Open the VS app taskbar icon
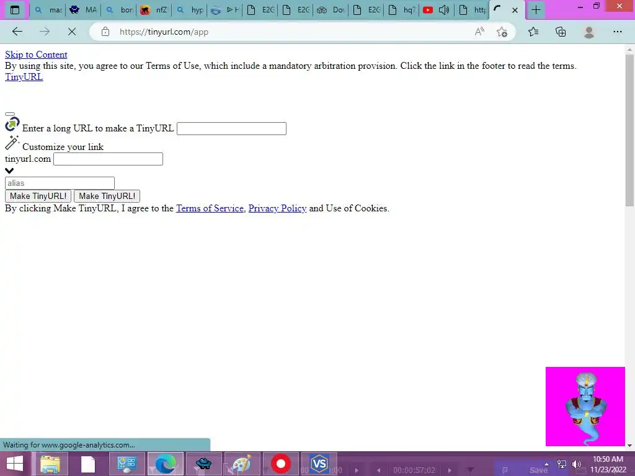Image resolution: width=635 pixels, height=476 pixels. pos(319,464)
